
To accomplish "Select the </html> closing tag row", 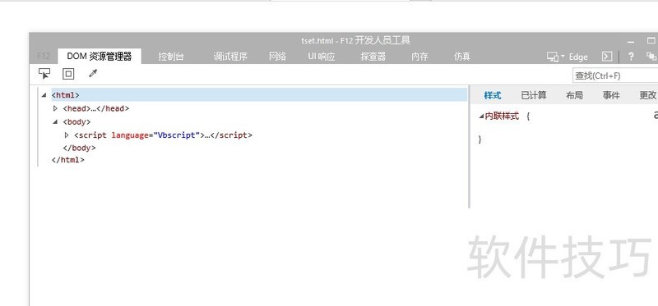I will click(x=68, y=159).
